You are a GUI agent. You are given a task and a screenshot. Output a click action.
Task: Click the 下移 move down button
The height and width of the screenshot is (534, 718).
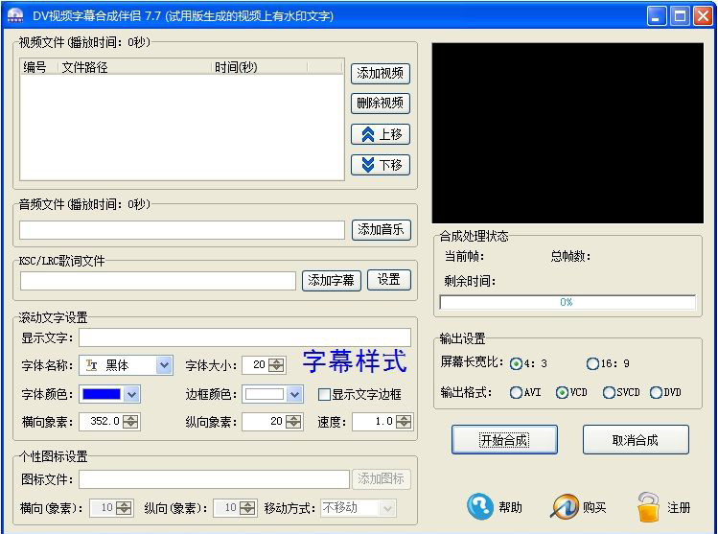click(380, 165)
